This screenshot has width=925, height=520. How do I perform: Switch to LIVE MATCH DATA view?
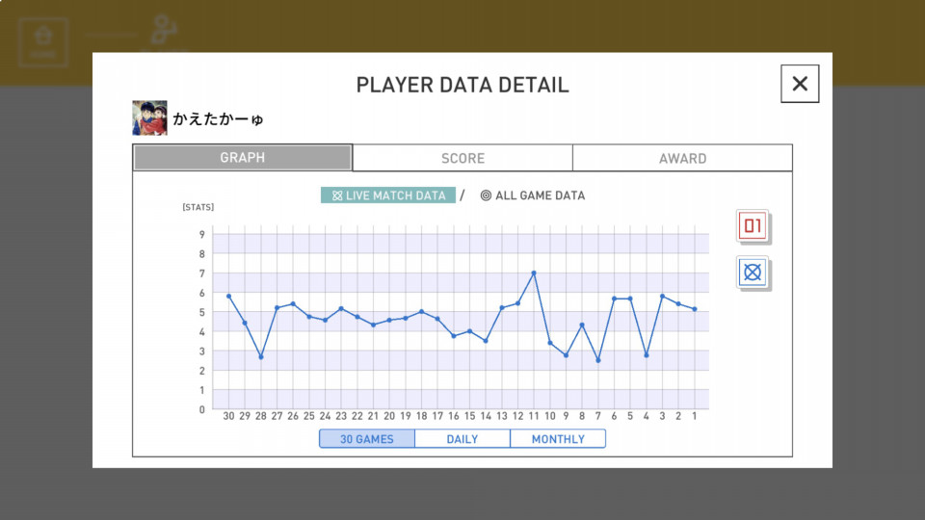pyautogui.click(x=388, y=195)
